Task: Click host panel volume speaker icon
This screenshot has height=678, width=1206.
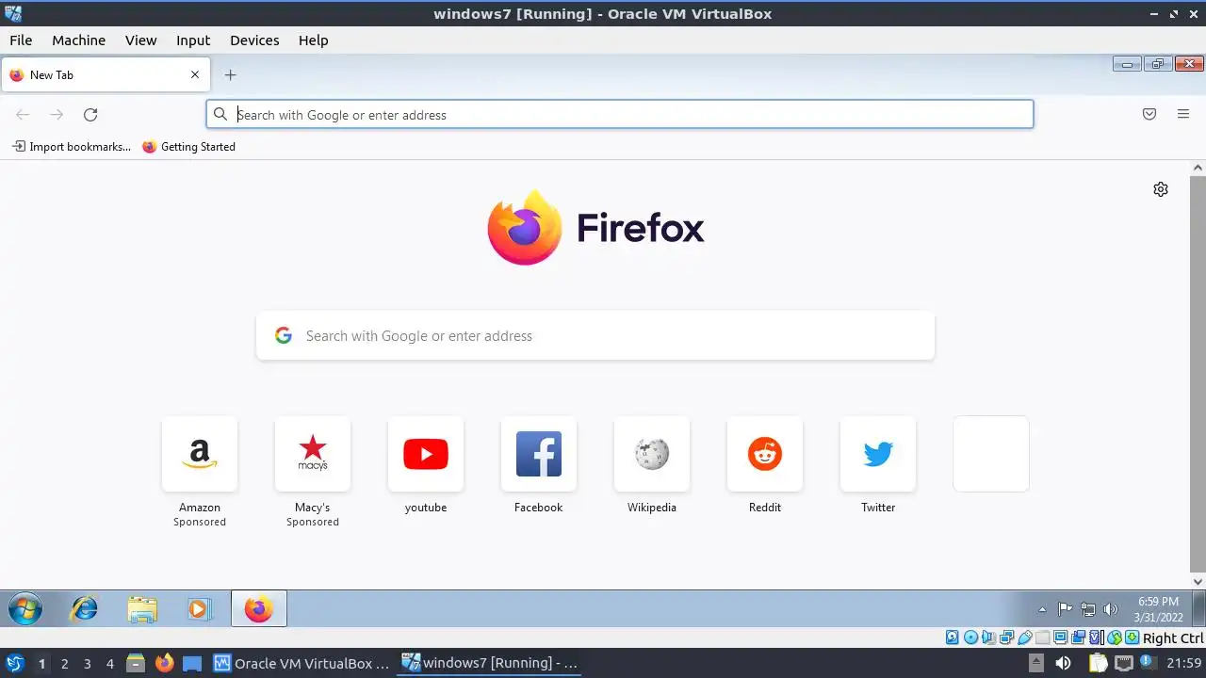Action: pos(1063,663)
